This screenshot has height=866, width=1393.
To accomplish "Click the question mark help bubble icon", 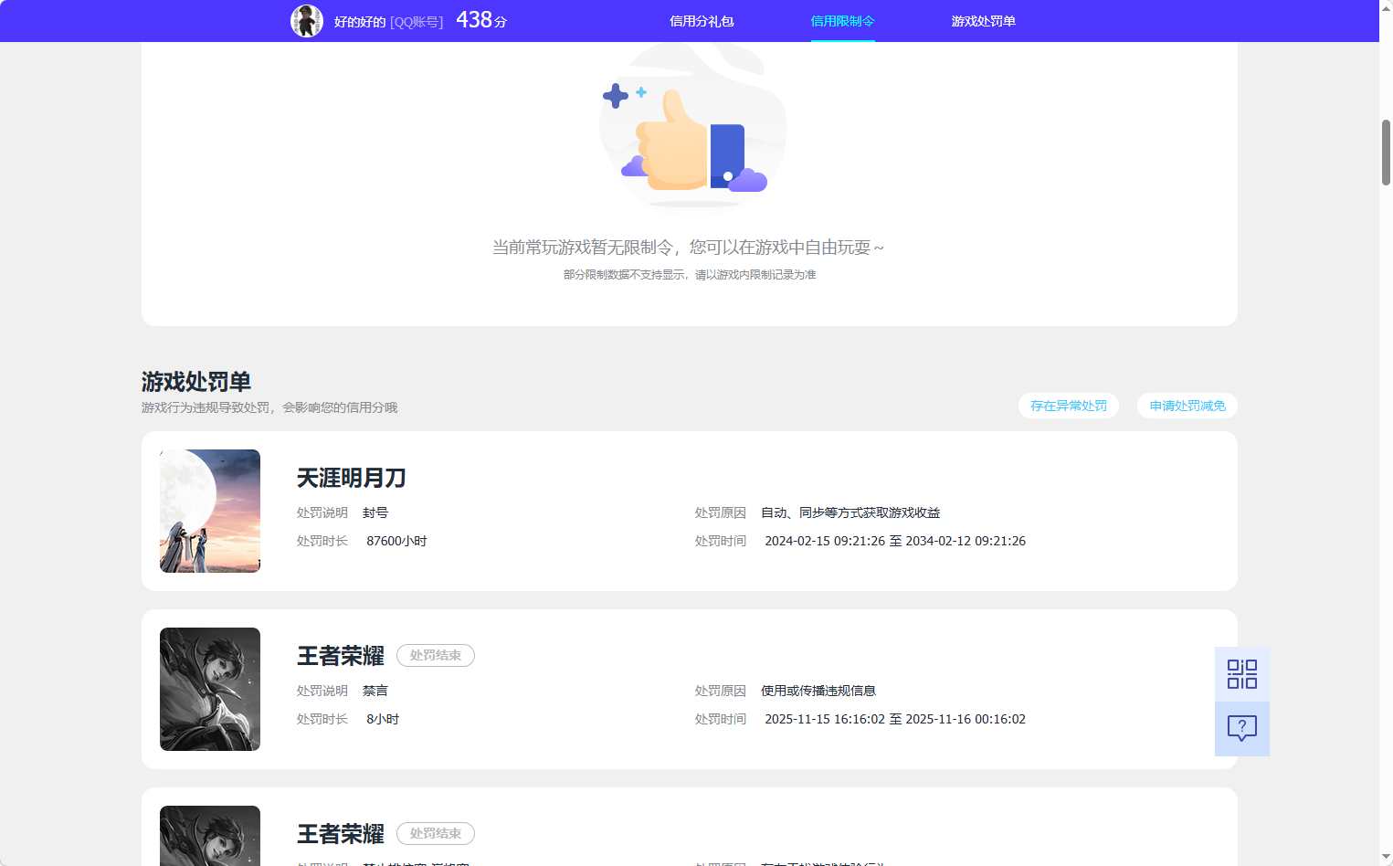I will click(1241, 728).
